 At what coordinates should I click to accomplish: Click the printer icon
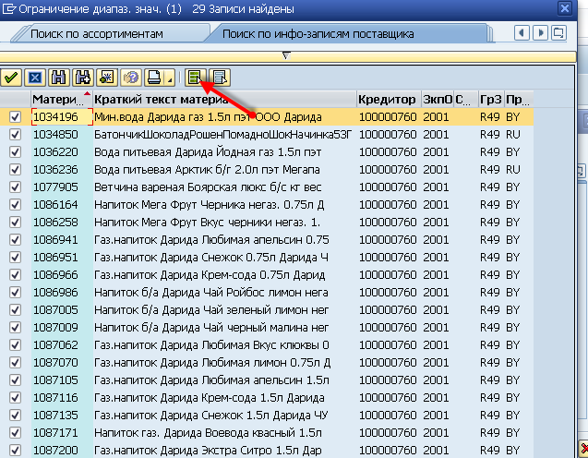pos(154,78)
